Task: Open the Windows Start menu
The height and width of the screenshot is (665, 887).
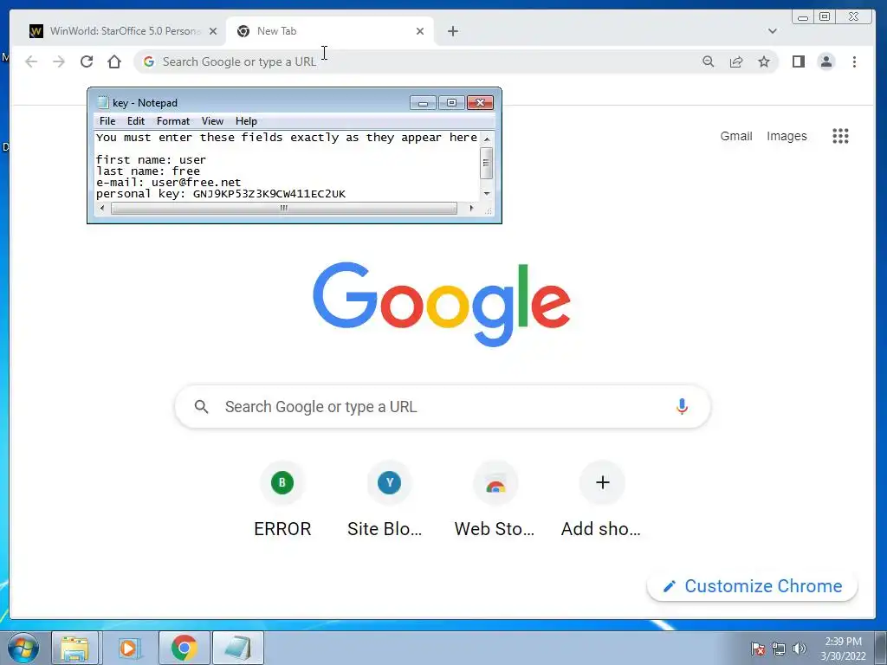Action: point(23,648)
